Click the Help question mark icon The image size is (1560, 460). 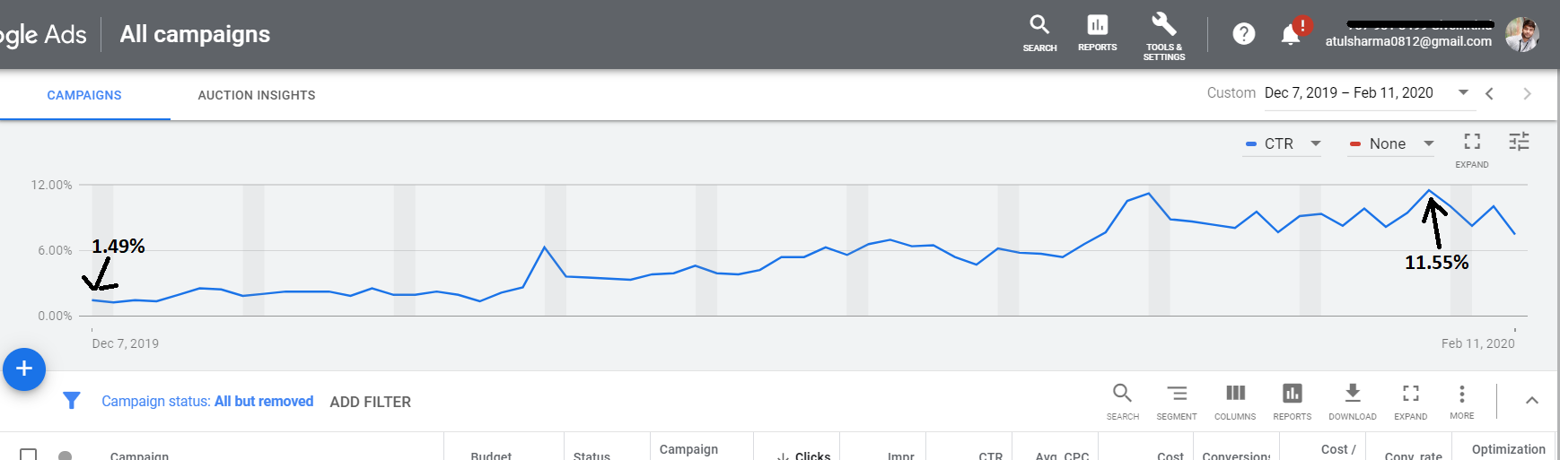[1243, 34]
